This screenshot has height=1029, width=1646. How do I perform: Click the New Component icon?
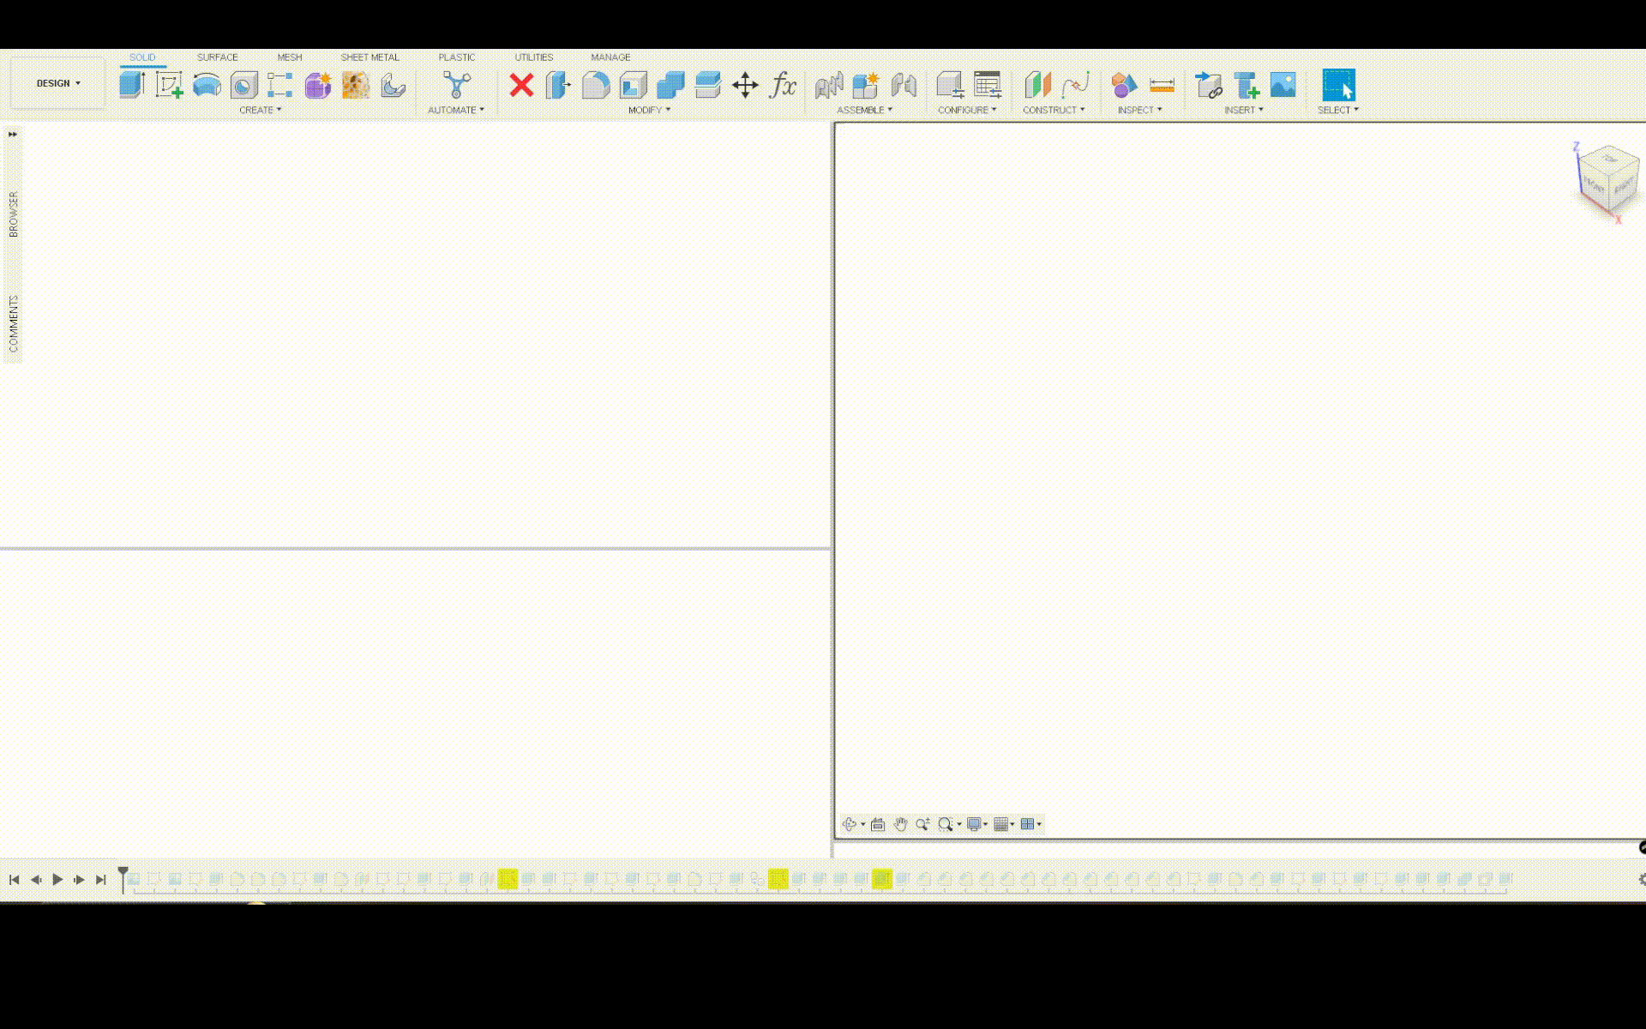(x=866, y=85)
